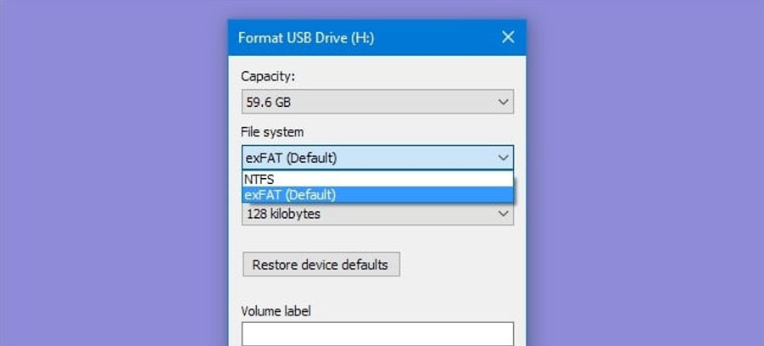Click Restore device defaults
The width and height of the screenshot is (764, 346).
(321, 265)
